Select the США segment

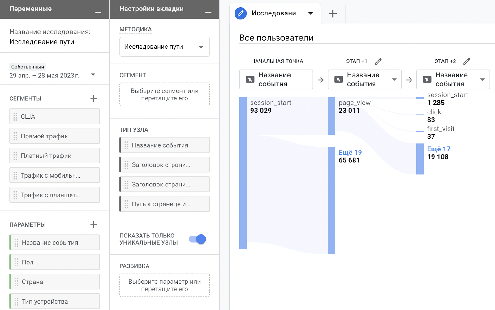[54, 116]
